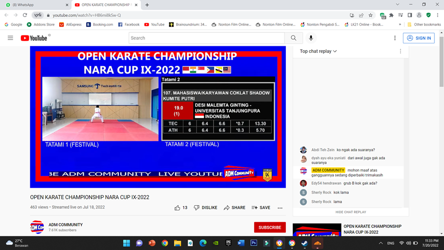Hide the chat replay panel
Viewport: 444px width, 250px height.
(350, 212)
